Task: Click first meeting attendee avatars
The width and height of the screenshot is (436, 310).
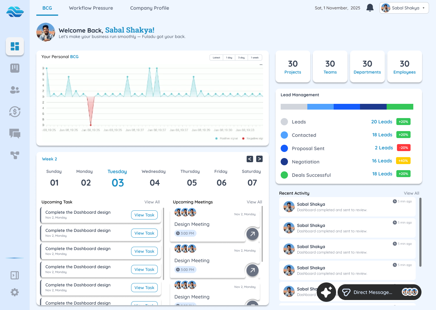Action: (x=185, y=212)
